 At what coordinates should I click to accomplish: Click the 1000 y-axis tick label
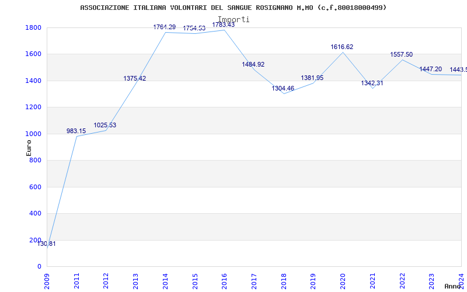point(34,134)
